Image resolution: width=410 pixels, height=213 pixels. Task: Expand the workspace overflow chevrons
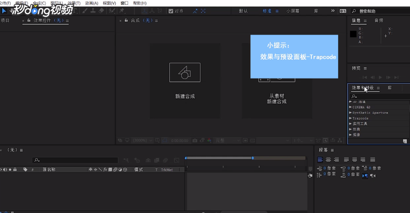click(x=333, y=11)
